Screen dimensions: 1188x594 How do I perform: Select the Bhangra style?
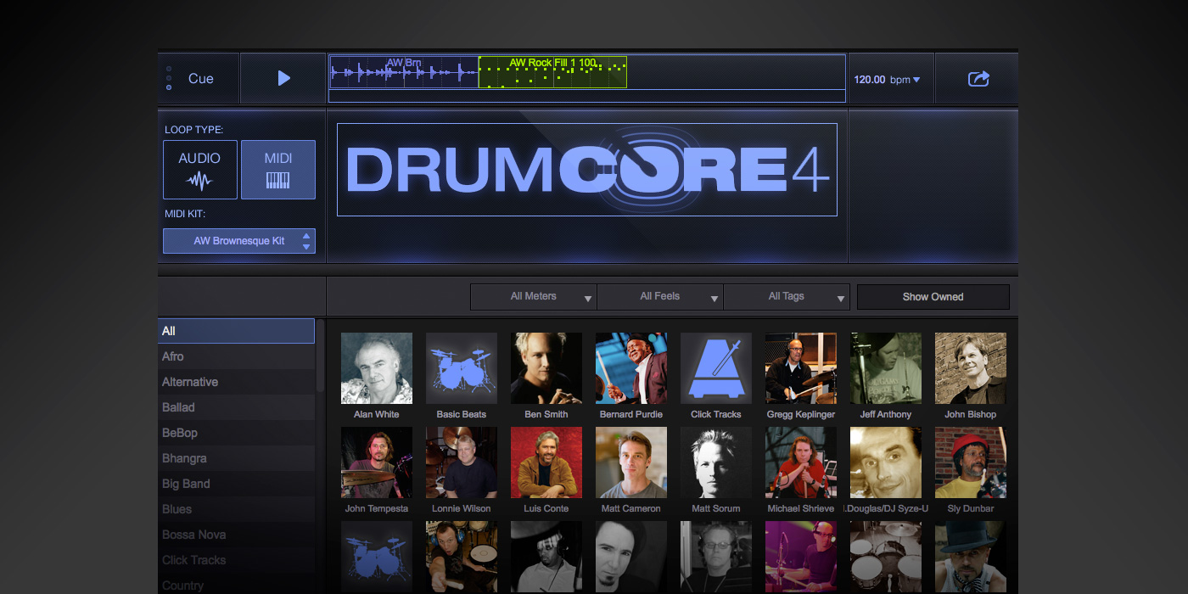pyautogui.click(x=236, y=458)
